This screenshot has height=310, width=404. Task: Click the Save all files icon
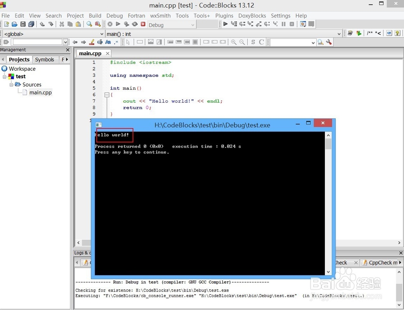31,24
